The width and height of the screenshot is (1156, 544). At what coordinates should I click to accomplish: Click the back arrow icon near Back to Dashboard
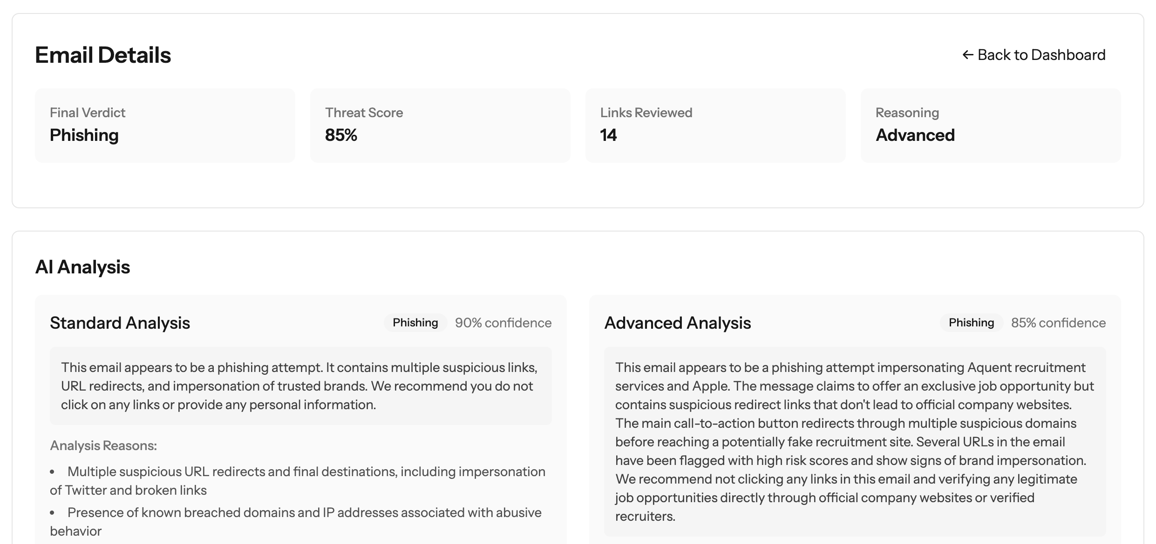(x=968, y=54)
